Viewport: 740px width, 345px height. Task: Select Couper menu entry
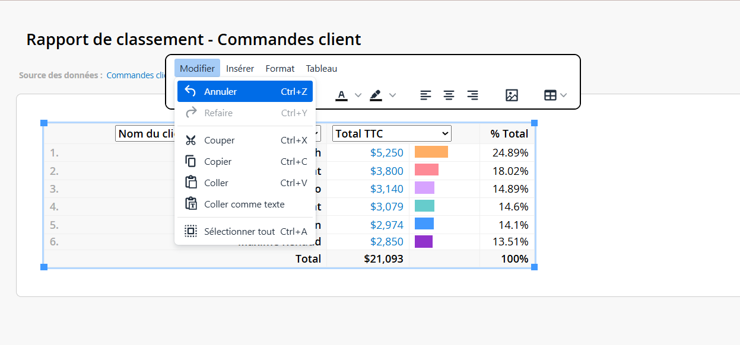tap(245, 140)
